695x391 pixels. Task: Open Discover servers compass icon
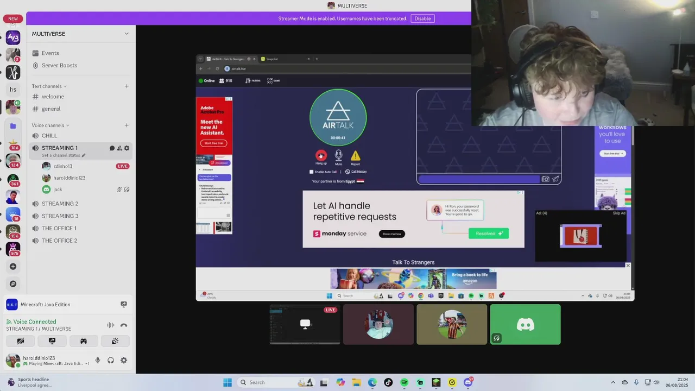(x=13, y=284)
